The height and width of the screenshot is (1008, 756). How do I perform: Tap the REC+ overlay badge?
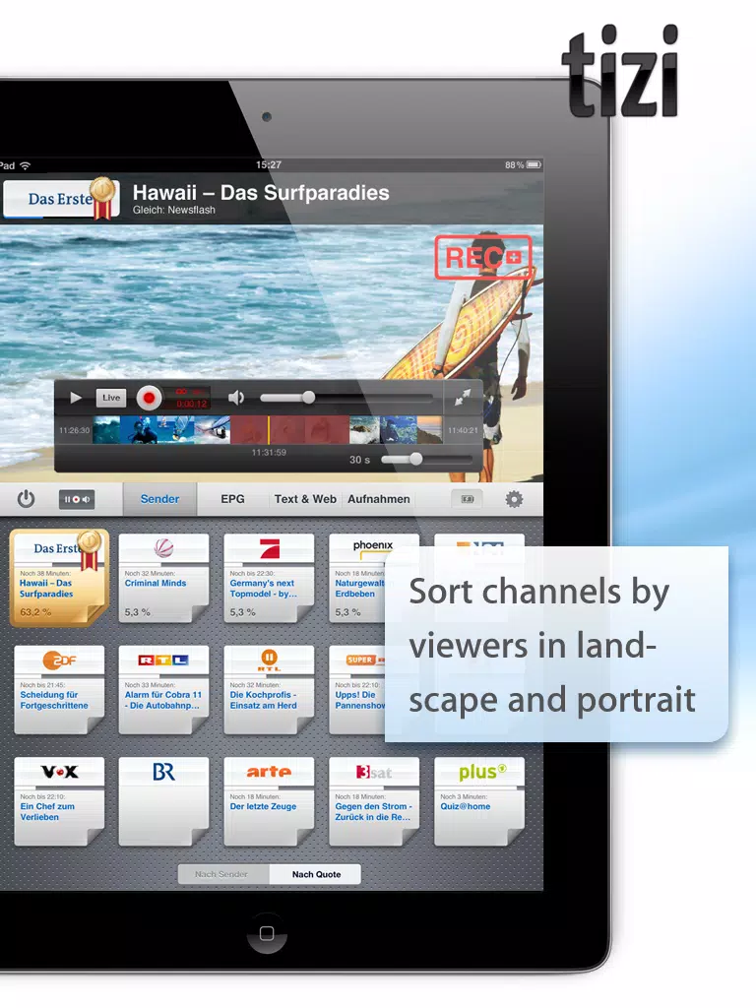coord(483,257)
